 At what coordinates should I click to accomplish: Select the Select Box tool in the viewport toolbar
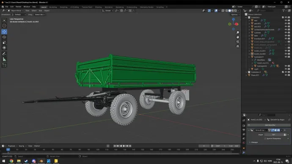4,20
